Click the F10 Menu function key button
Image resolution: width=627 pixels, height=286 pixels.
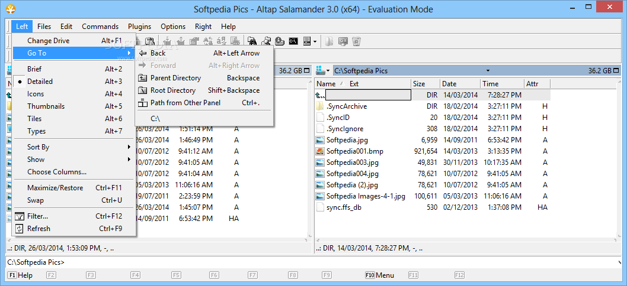[x=379, y=275]
